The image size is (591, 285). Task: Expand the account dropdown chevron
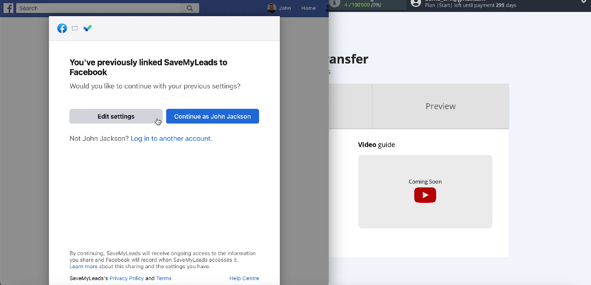point(584,2)
